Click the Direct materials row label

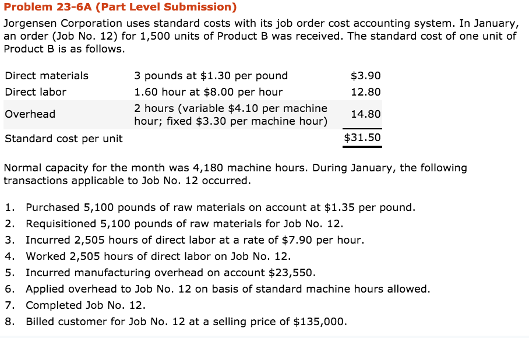(x=47, y=76)
